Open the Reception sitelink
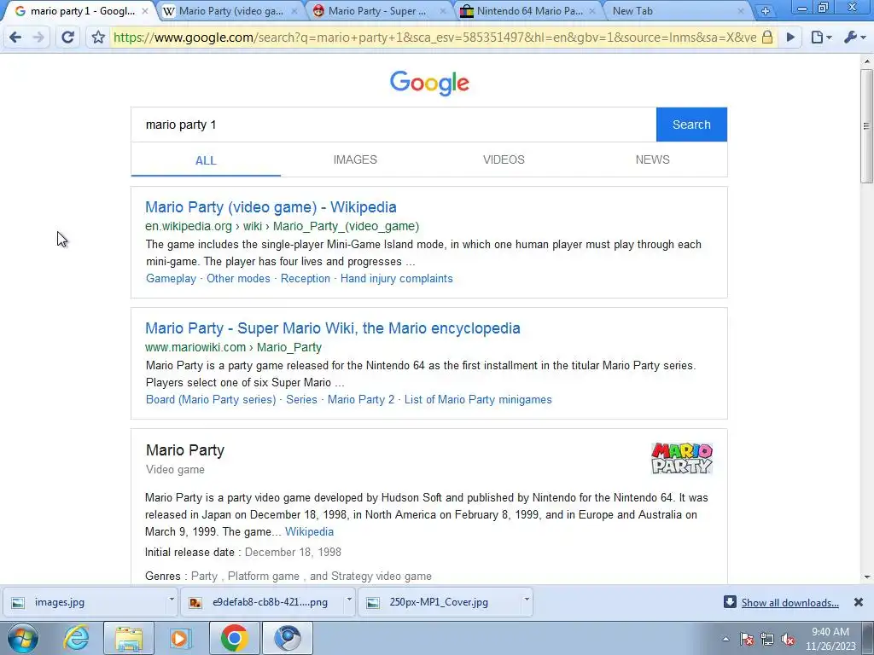The height and width of the screenshot is (655, 874). (x=306, y=279)
